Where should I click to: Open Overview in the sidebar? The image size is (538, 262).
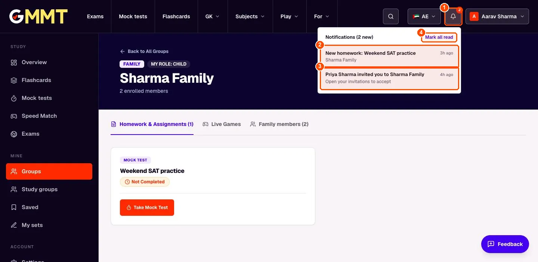[49, 62]
